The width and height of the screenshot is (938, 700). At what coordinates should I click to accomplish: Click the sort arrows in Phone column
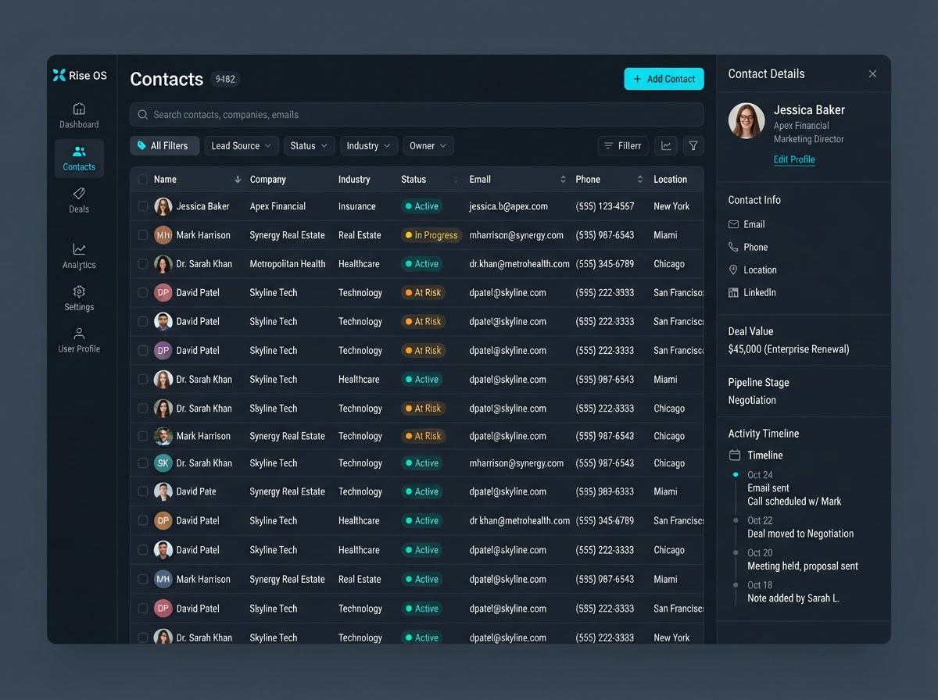point(639,180)
